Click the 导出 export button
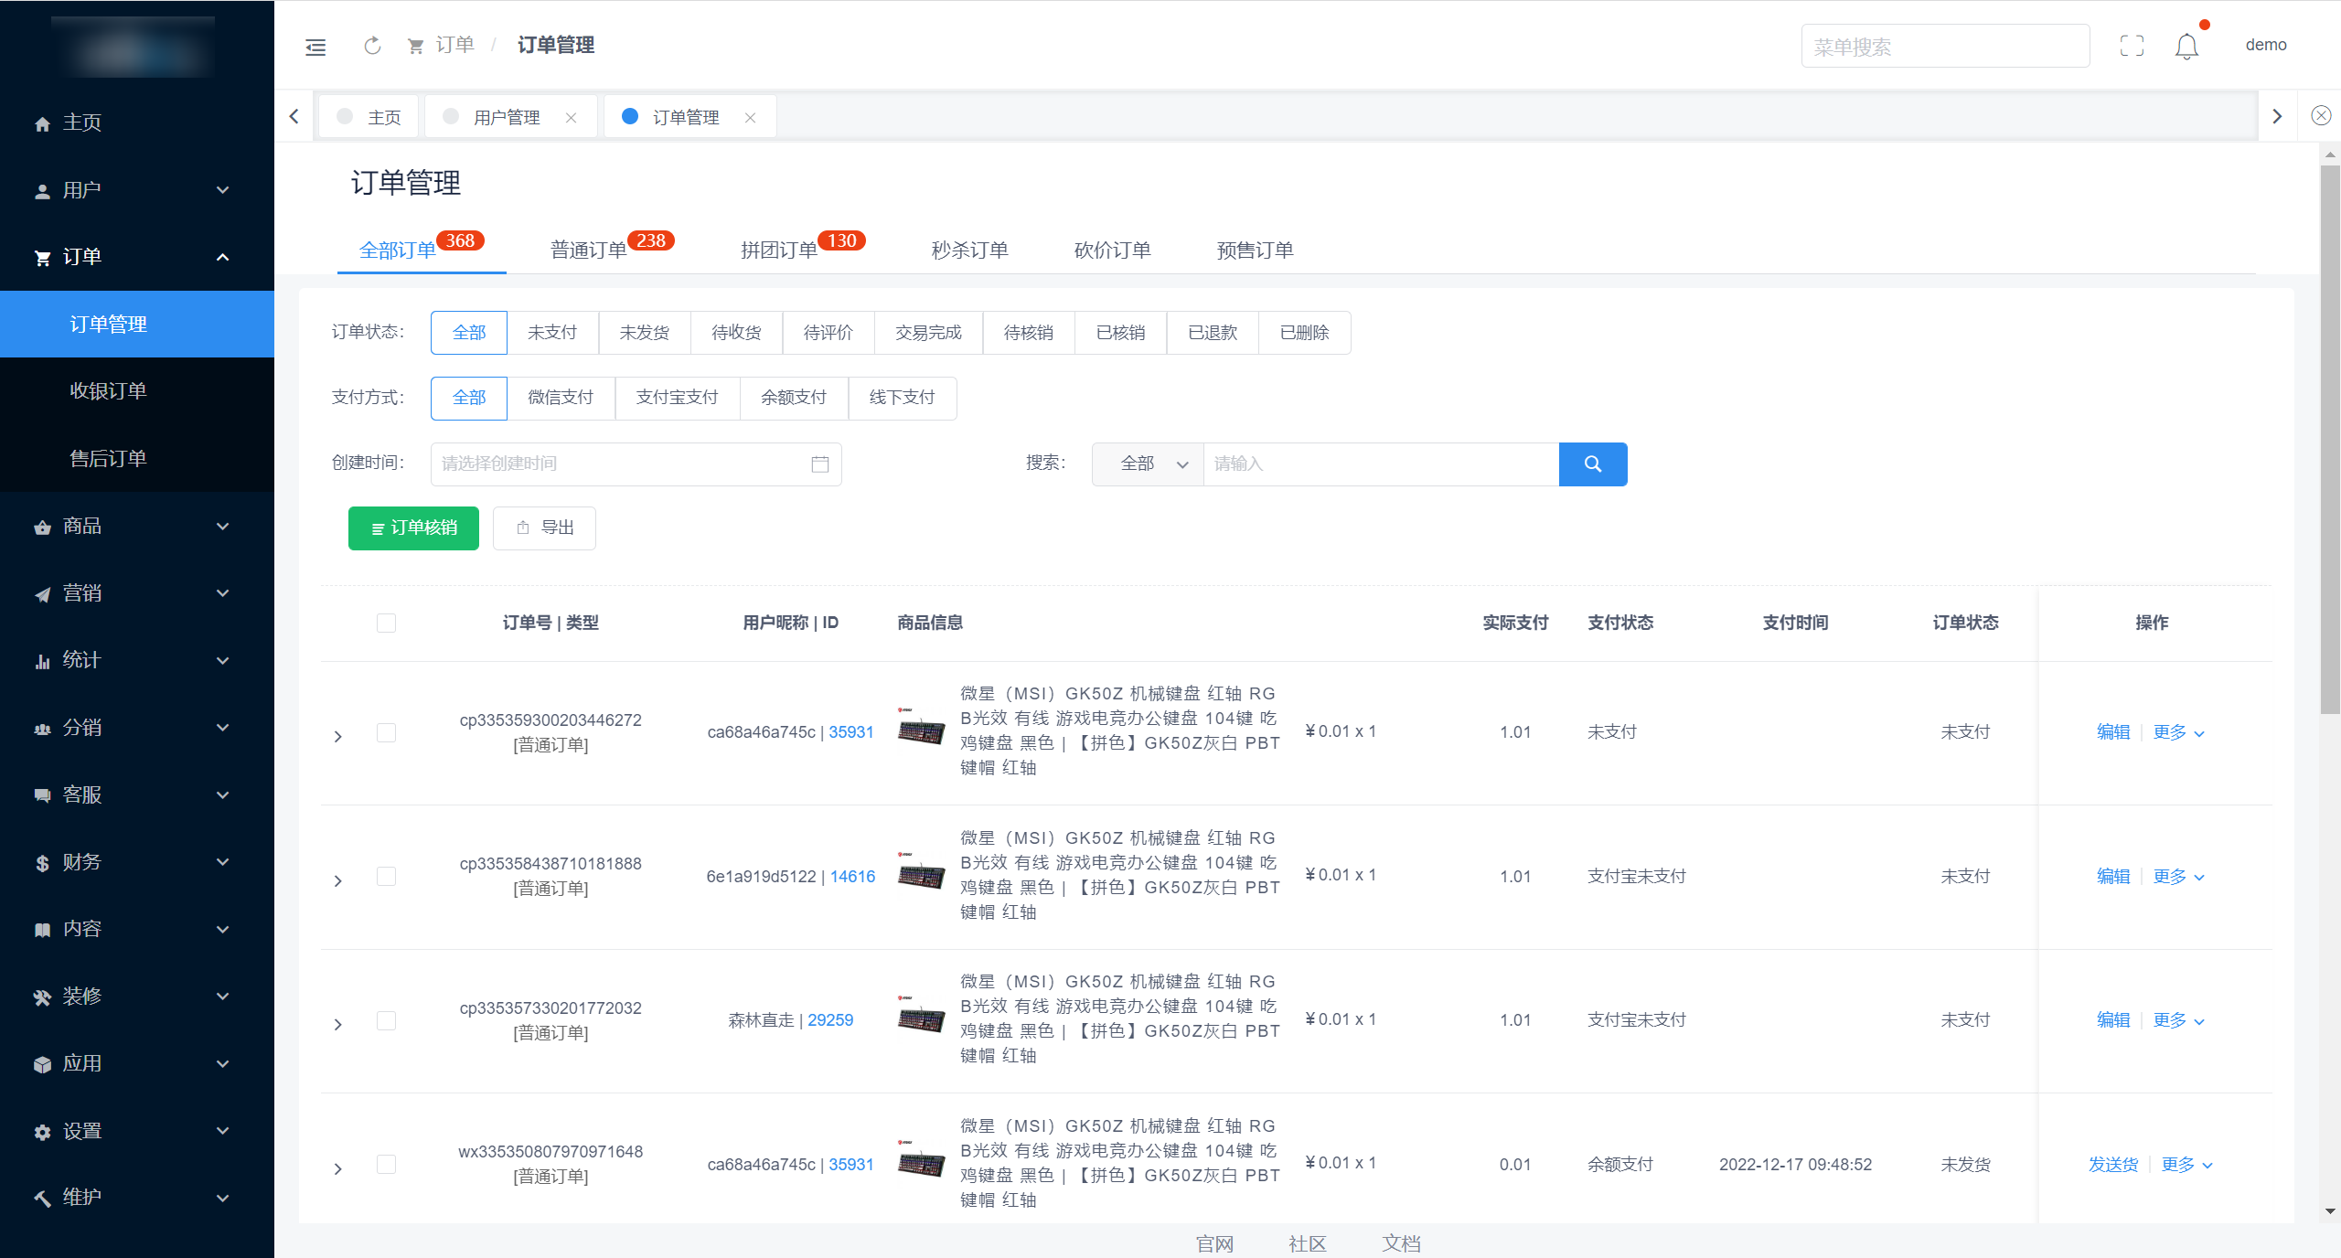 click(544, 528)
